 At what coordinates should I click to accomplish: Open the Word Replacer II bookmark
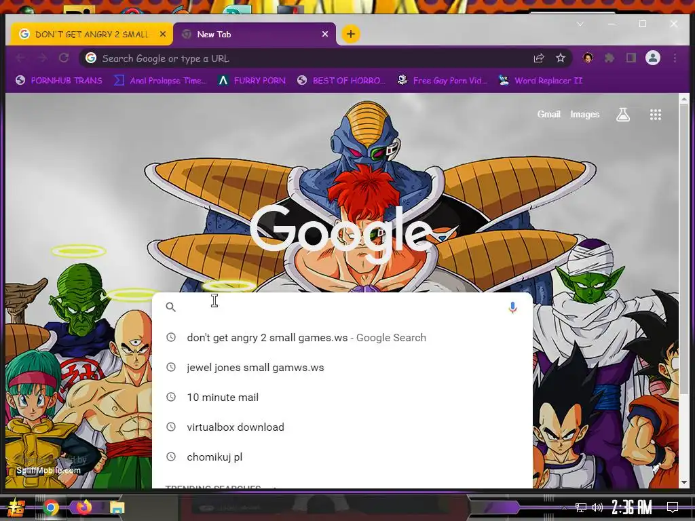click(x=540, y=80)
